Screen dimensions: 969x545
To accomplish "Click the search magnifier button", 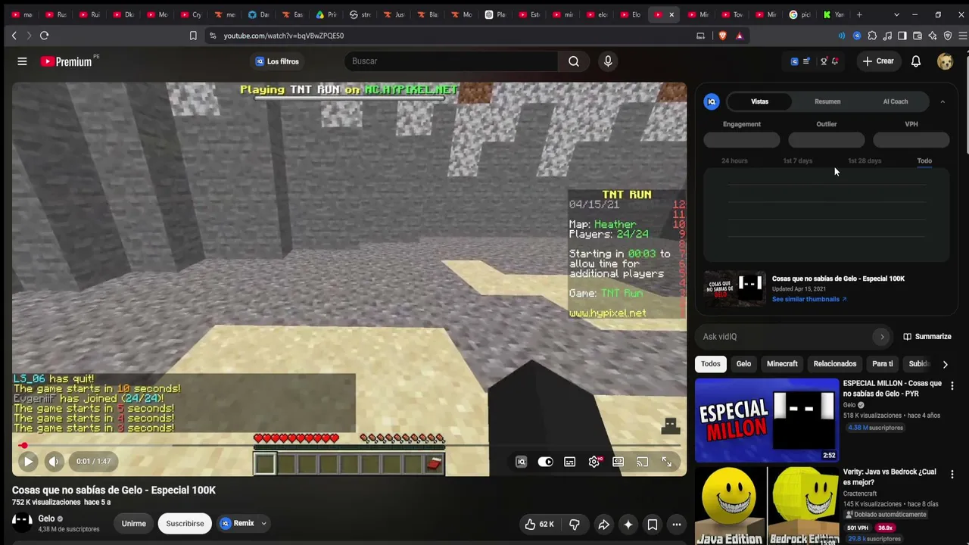I will 574,61.
